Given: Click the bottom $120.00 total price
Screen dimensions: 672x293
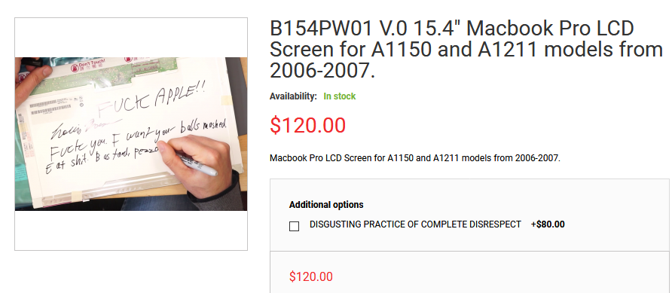Looking at the screenshot, I should click(x=310, y=276).
